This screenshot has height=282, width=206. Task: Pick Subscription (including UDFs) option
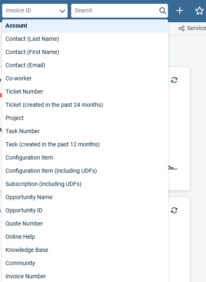point(85,184)
